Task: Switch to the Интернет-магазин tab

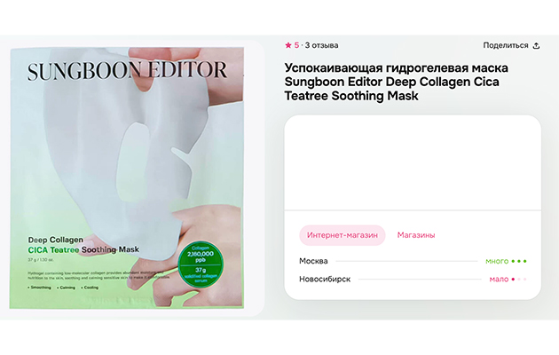Action: 342,235
